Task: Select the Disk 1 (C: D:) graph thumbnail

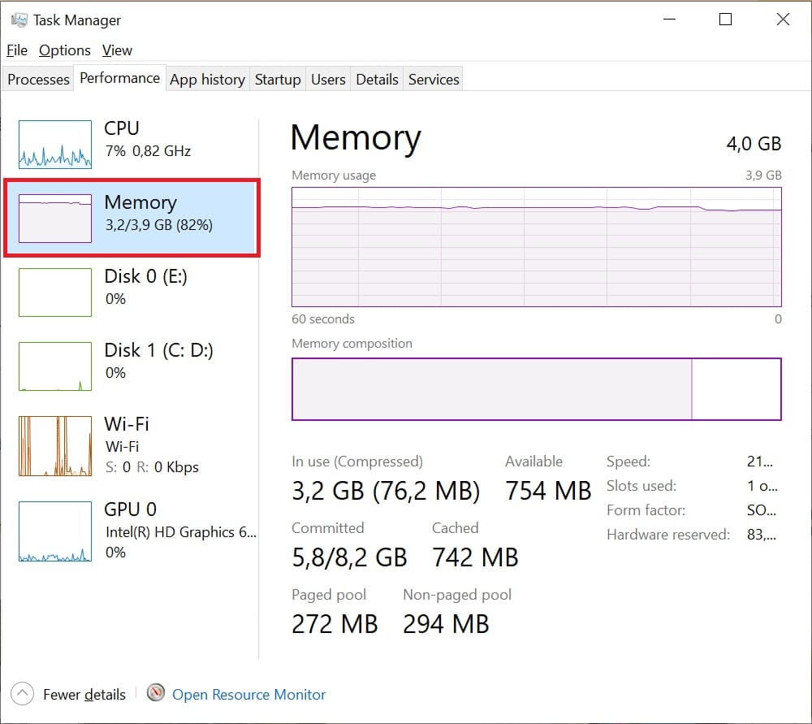Action: tap(55, 366)
